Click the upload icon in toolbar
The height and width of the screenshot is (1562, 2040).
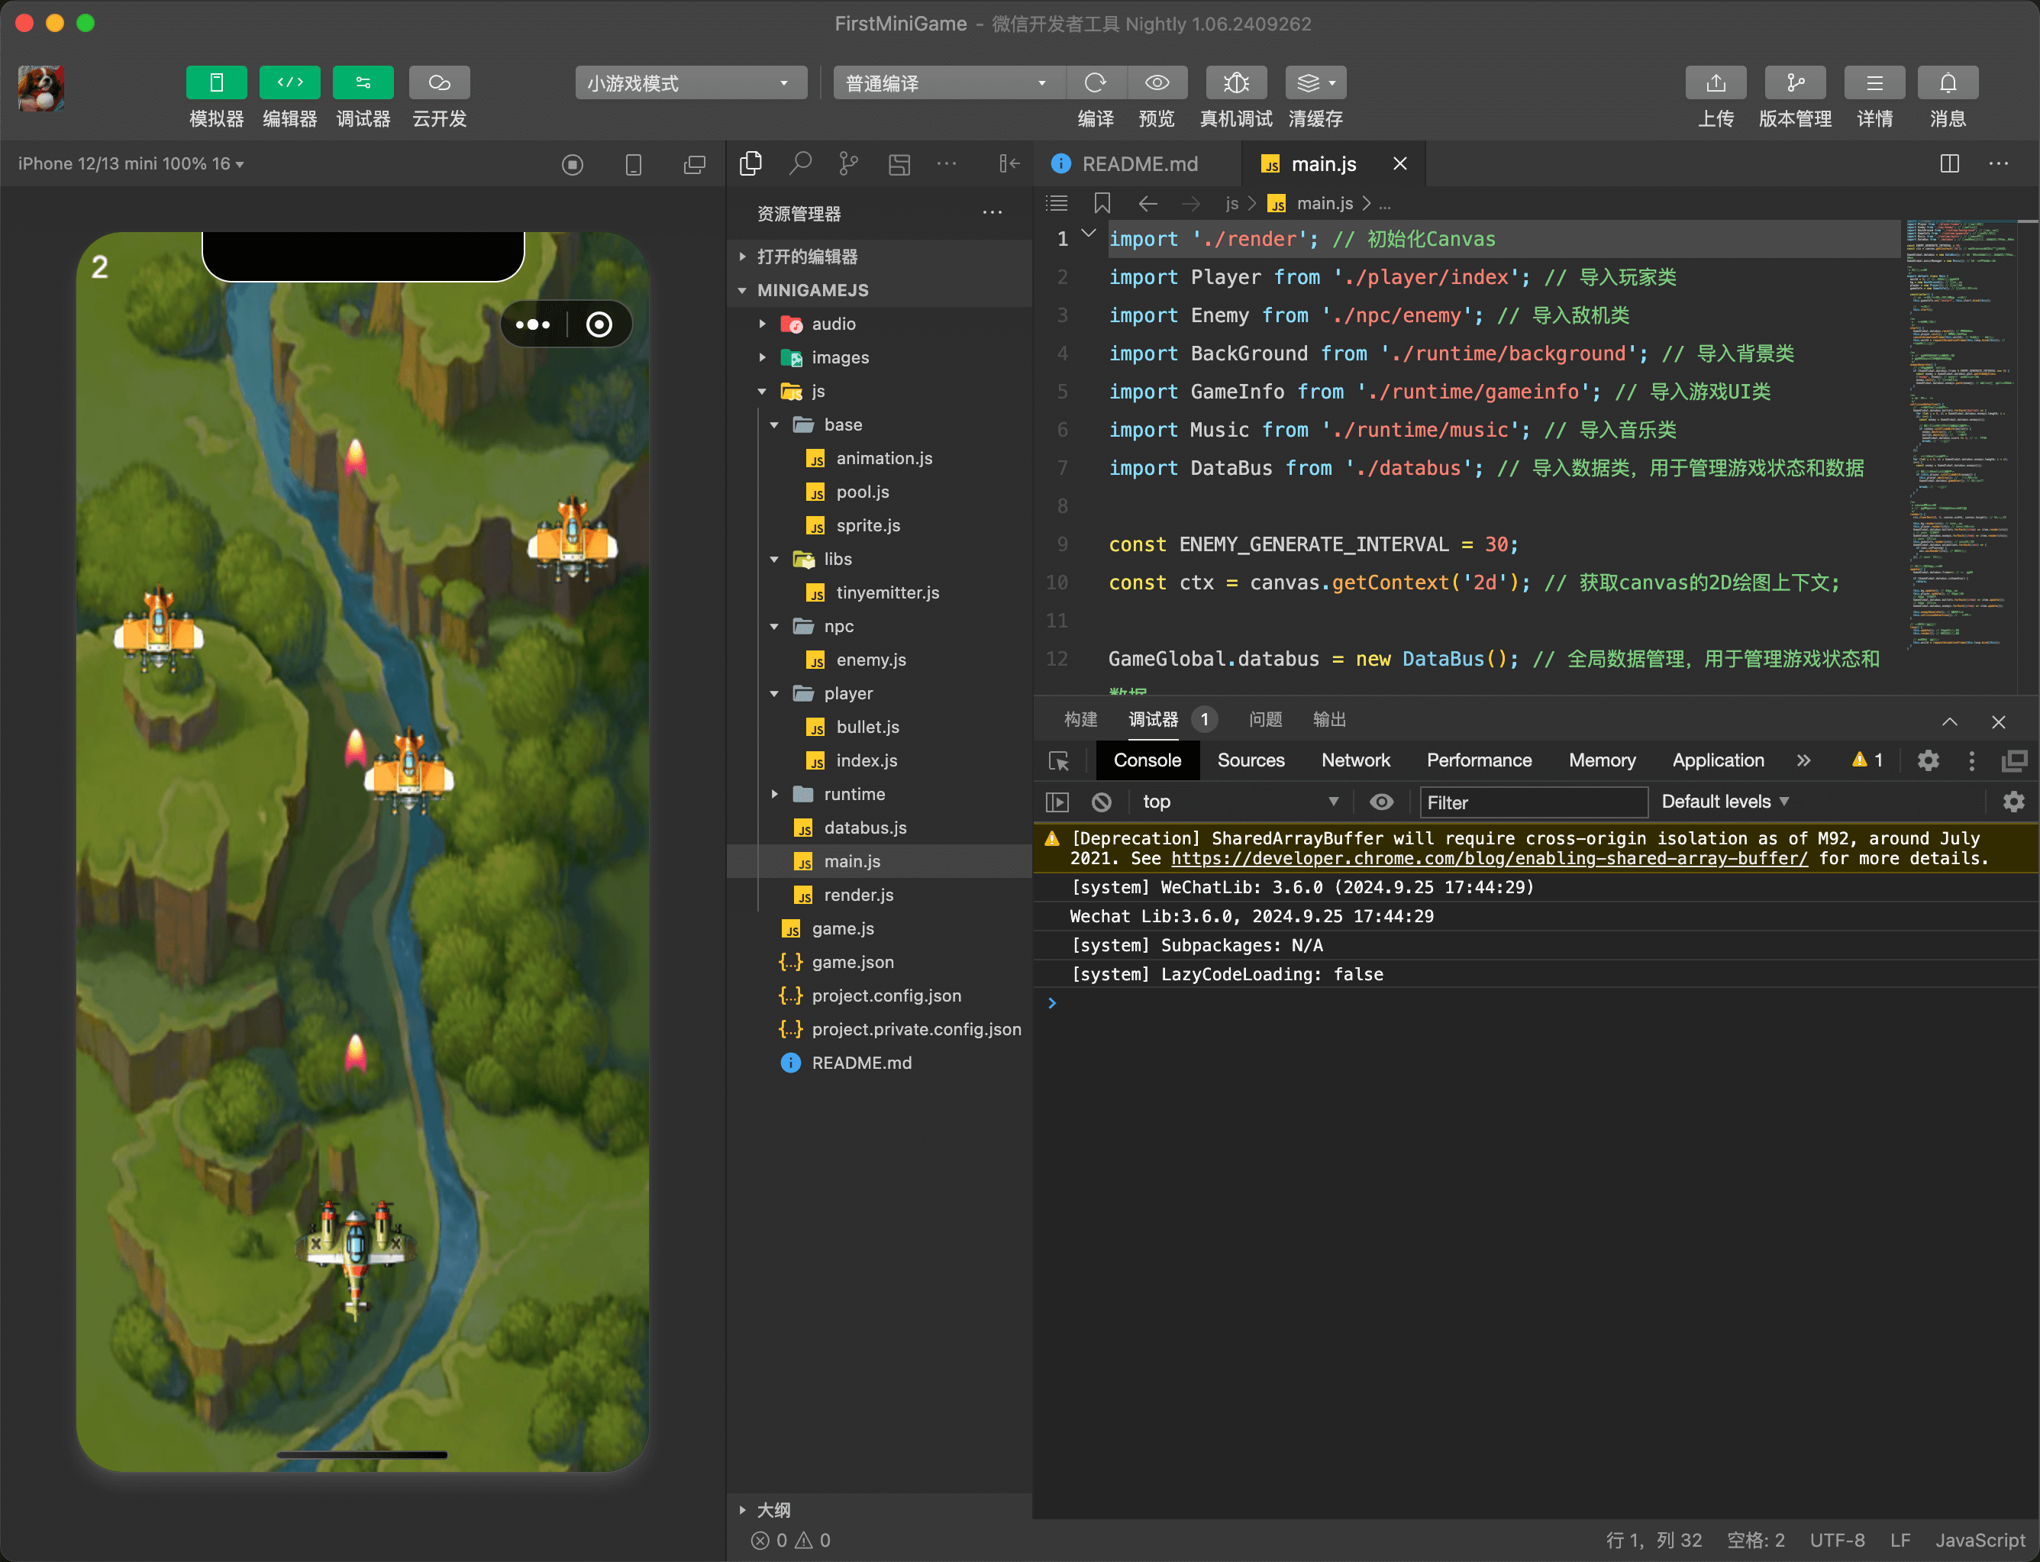[x=1716, y=82]
